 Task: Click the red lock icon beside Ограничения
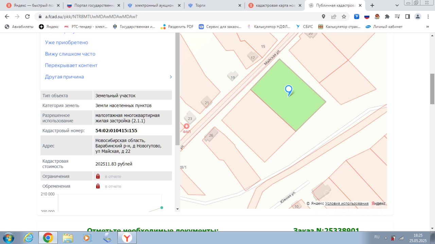[98, 176]
